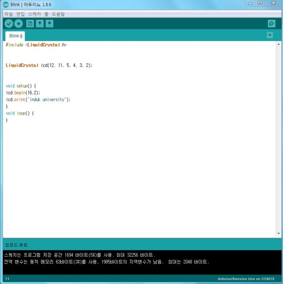Click the editor scrollbar up arrow
This screenshot has width=283, height=284.
coord(279,44)
